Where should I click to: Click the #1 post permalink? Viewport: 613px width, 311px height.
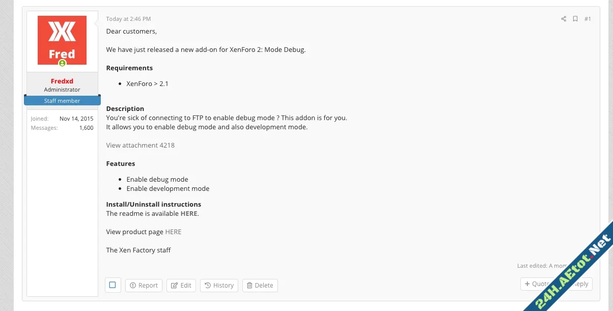click(588, 18)
